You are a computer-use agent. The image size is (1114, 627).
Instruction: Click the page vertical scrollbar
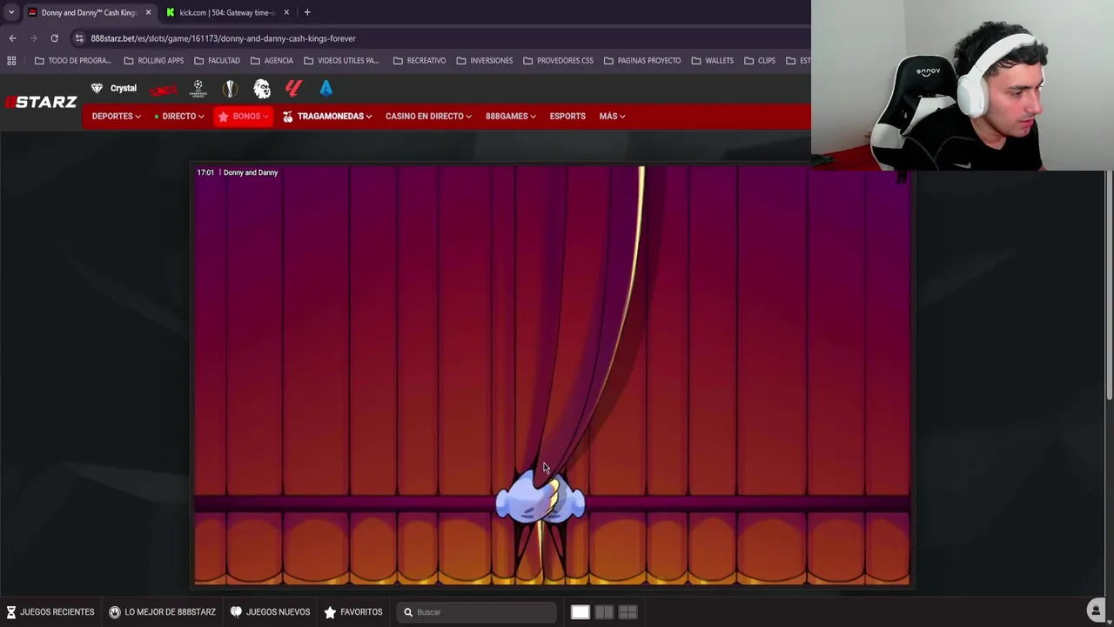pyautogui.click(x=1109, y=287)
